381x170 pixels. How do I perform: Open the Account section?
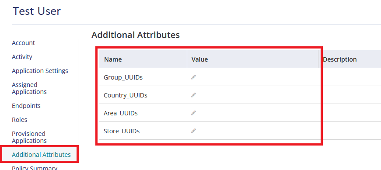[x=23, y=43]
